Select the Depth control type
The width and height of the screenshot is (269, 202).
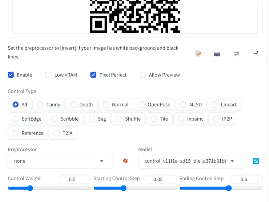(x=82, y=104)
